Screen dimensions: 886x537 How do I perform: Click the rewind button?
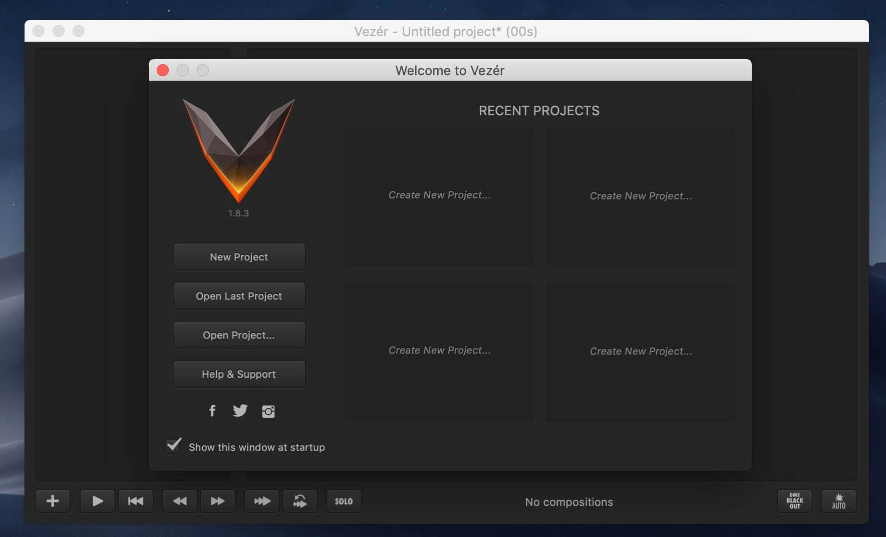tap(180, 501)
